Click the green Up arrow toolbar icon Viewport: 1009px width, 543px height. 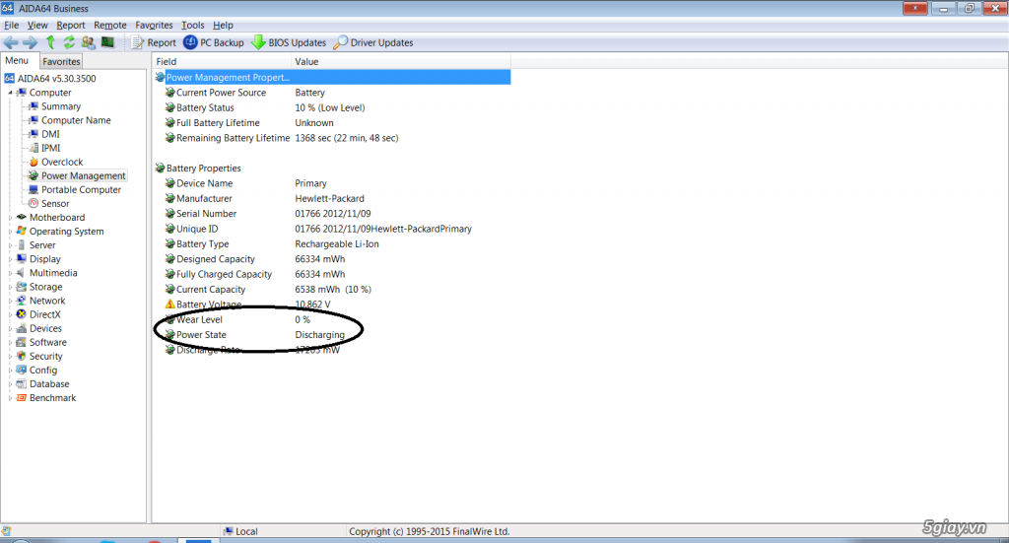click(50, 42)
